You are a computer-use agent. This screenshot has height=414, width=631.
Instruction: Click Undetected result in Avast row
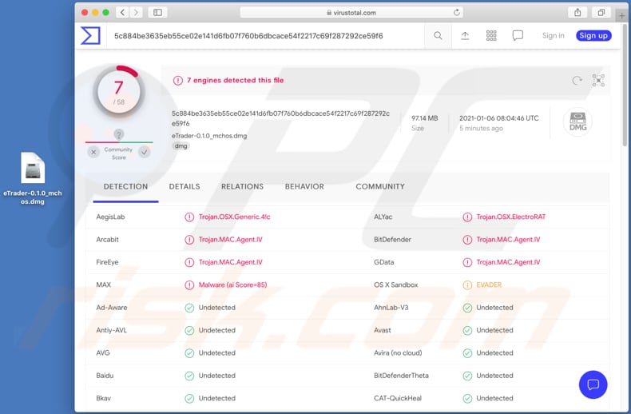[x=495, y=330]
